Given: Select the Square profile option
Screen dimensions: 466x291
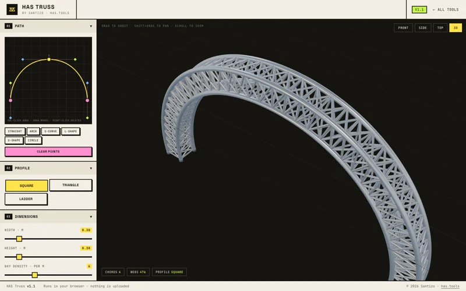Looking at the screenshot, I should tap(26, 186).
